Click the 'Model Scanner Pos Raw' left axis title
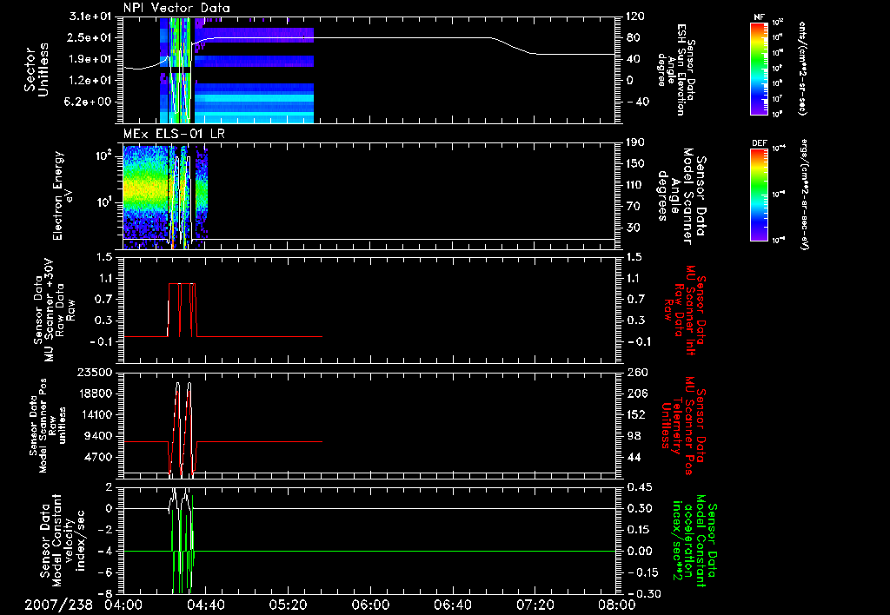 pos(48,427)
